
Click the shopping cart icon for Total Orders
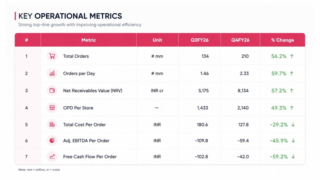(x=52, y=56)
